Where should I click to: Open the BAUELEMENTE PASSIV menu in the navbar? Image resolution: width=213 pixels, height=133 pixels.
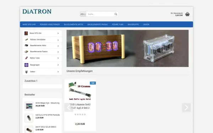[98, 24]
